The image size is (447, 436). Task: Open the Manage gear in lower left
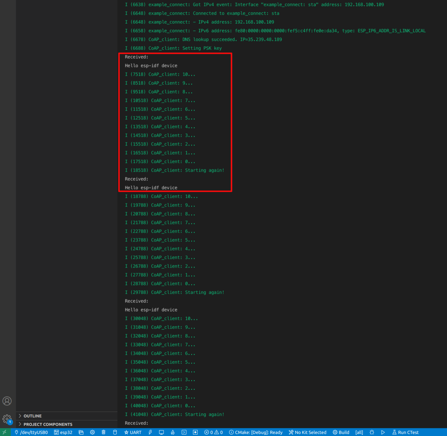(x=7, y=419)
